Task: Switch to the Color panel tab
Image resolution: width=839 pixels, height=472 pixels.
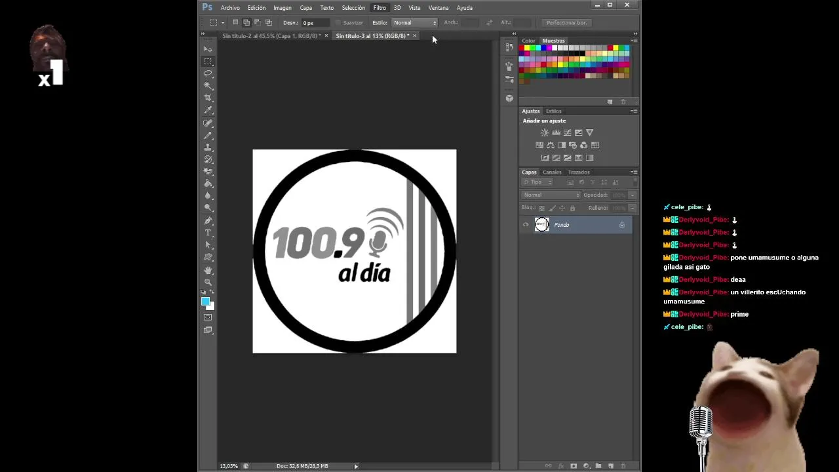Action: [528, 41]
